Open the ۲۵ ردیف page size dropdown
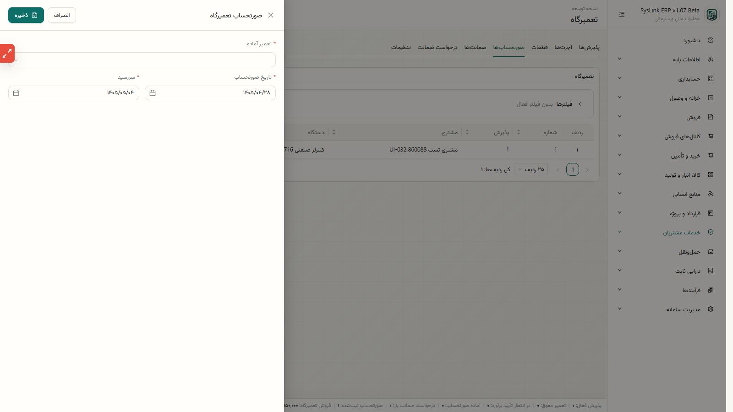The width and height of the screenshot is (733, 412). coord(531,169)
